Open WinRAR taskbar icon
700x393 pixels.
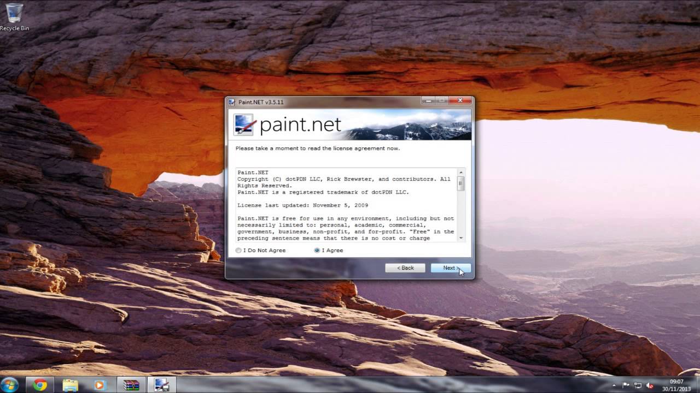click(x=131, y=385)
